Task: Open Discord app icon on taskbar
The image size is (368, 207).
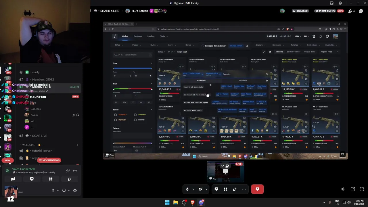Action: 201,202
